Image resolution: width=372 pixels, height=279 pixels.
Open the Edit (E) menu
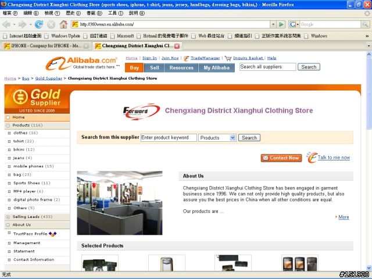coord(31,13)
